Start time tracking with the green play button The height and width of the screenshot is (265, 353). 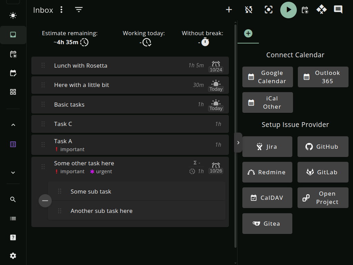pos(288,10)
